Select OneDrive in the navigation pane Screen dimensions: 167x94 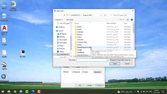pos(62,27)
